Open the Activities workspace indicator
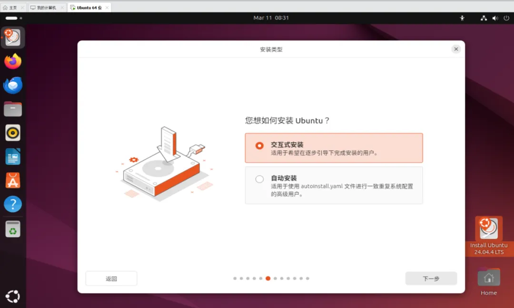Viewport: 514px width, 308px height. coord(14,18)
